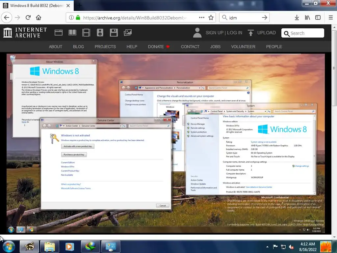Image resolution: width=337 pixels, height=253 pixels.
Task: Open the page actions three-dot menu
Action: tap(202, 17)
